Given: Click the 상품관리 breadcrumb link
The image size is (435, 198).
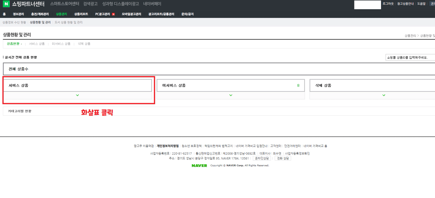Looking at the screenshot, I should pos(410,36).
